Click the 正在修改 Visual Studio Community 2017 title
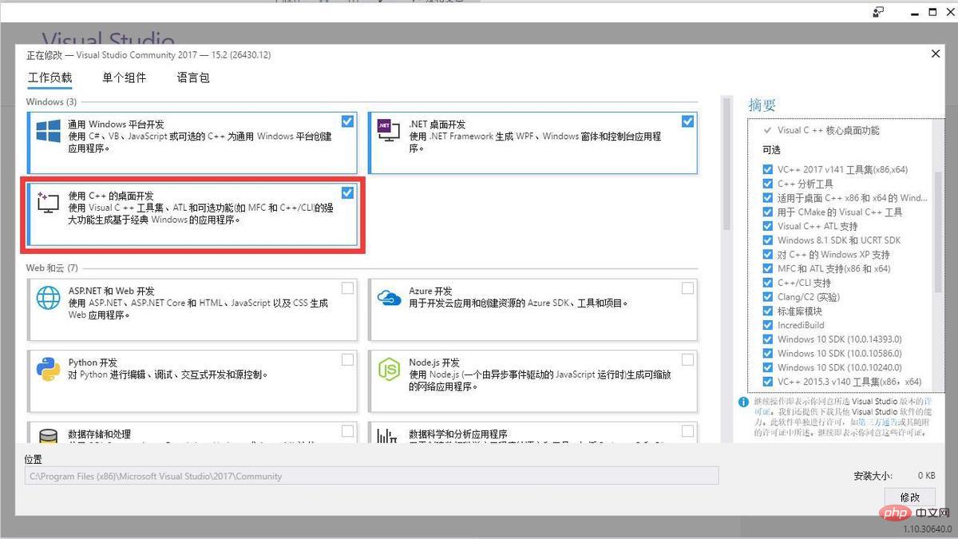Screen dimensions: 958x539 (x=148, y=55)
